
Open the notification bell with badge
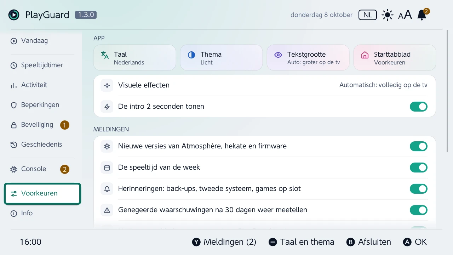[423, 15]
